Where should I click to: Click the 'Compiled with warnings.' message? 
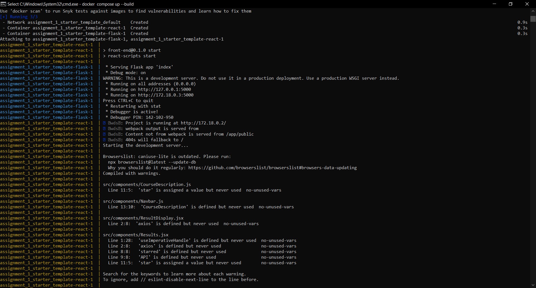click(x=131, y=173)
